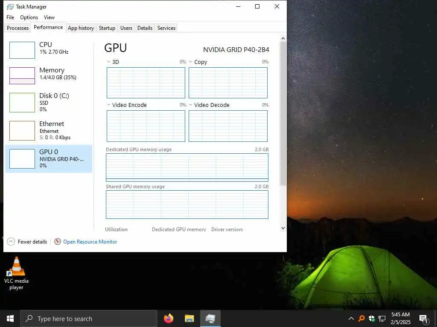
Task: Click the 3D engine usage graph
Action: (146, 83)
